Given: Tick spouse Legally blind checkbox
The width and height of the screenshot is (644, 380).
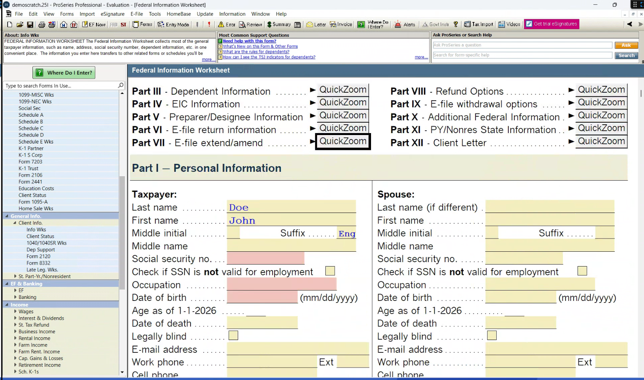Looking at the screenshot, I should pos(492,335).
